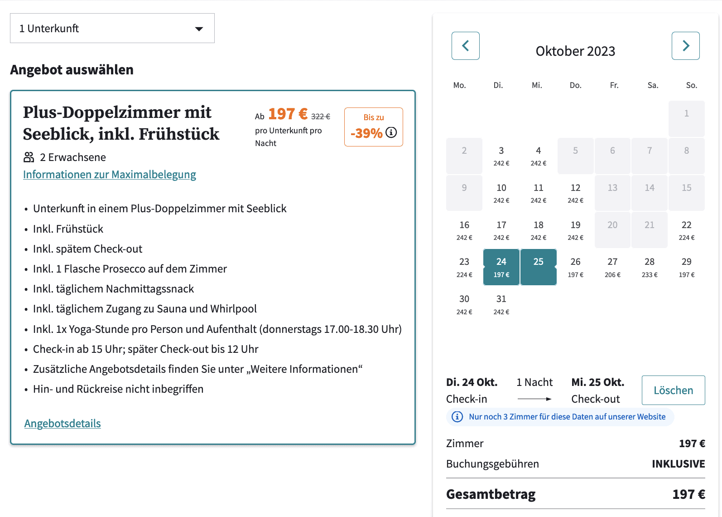Image resolution: width=722 pixels, height=517 pixels.
Task: Go to next month in calendar
Action: click(685, 46)
